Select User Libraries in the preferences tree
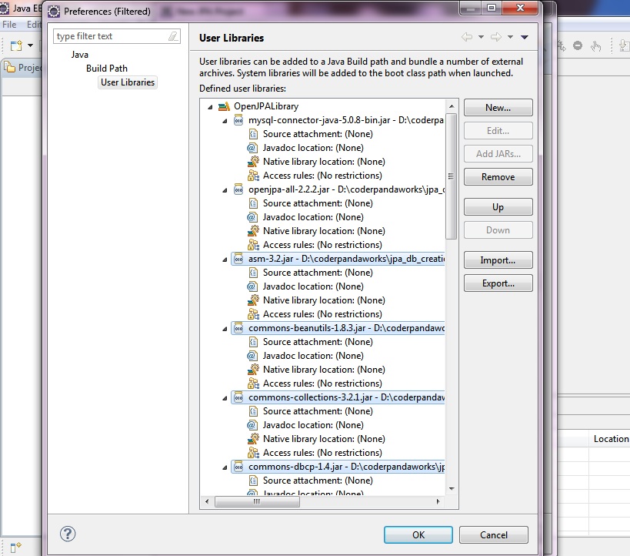The height and width of the screenshot is (556, 630). (128, 82)
